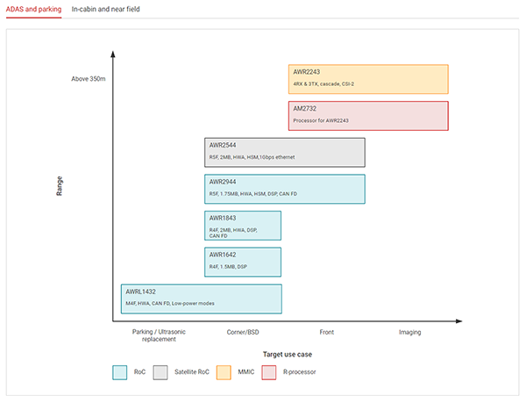The height and width of the screenshot is (403, 526).
Task: Click the blue RoC legend swatch
Action: click(x=121, y=372)
